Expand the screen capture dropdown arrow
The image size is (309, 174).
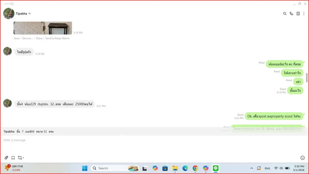tap(23, 158)
